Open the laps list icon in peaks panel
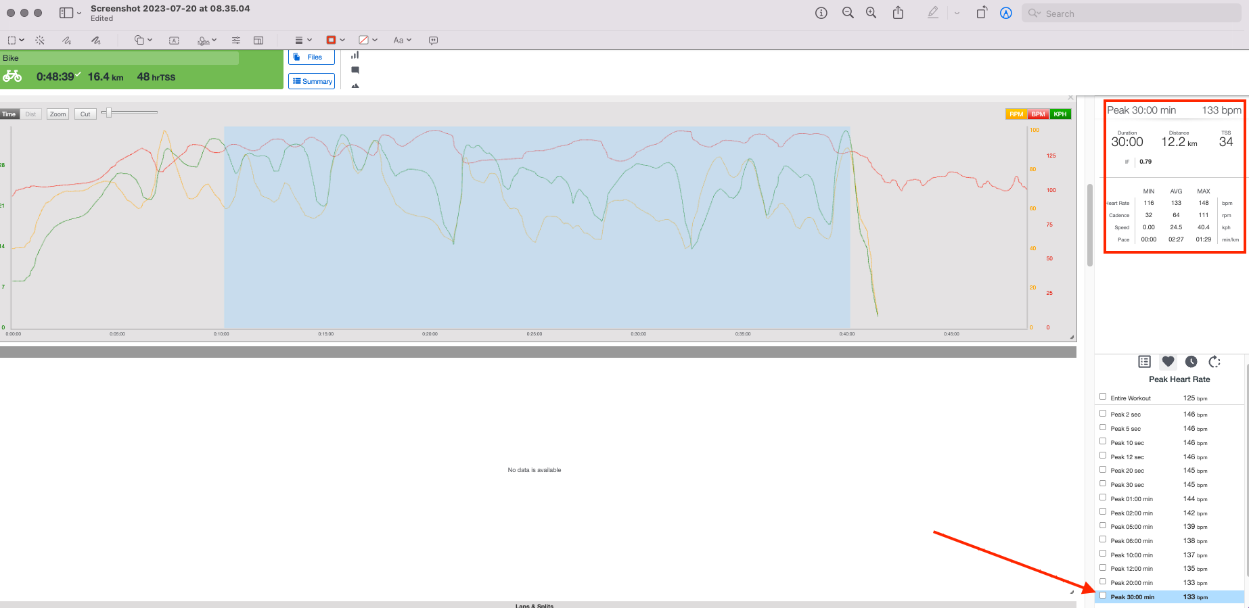1249x608 pixels. [x=1144, y=362]
